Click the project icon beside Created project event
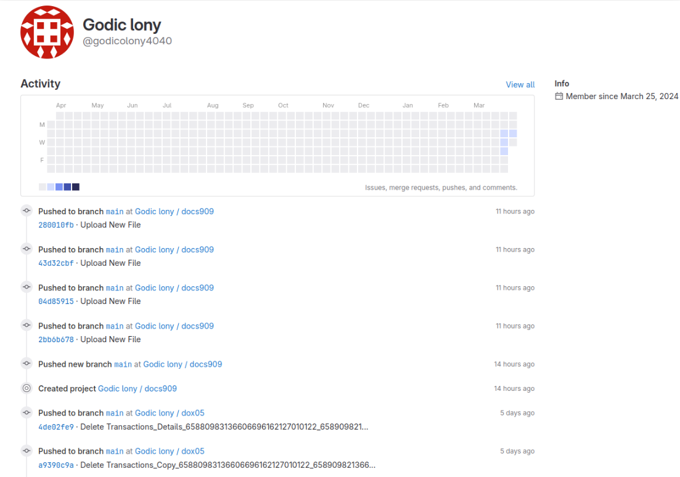Screen dimensions: 680x477 [27, 388]
